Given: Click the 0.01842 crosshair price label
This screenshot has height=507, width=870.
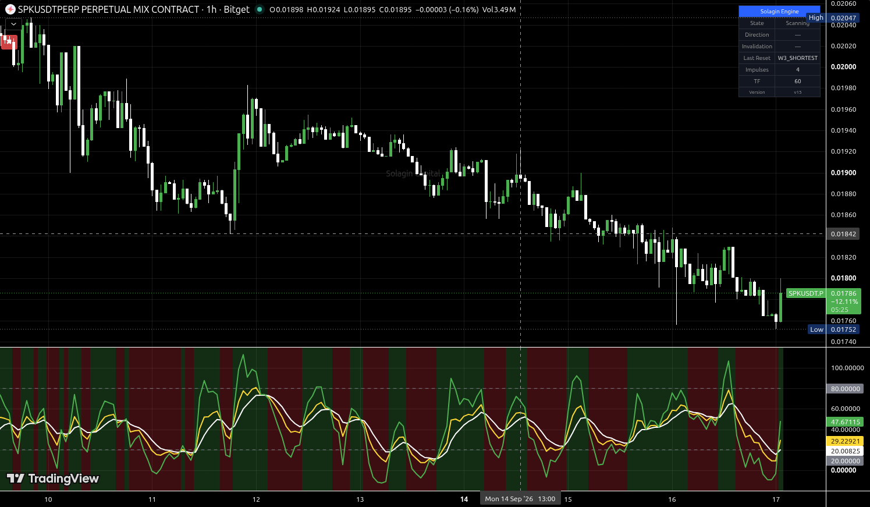Looking at the screenshot, I should click(843, 234).
